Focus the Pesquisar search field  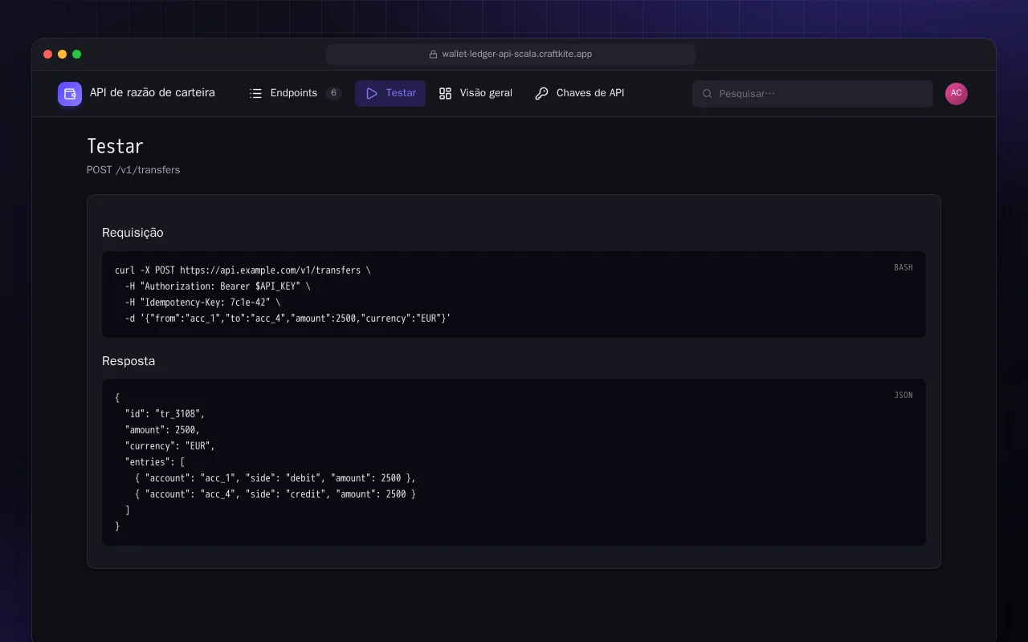(x=813, y=94)
